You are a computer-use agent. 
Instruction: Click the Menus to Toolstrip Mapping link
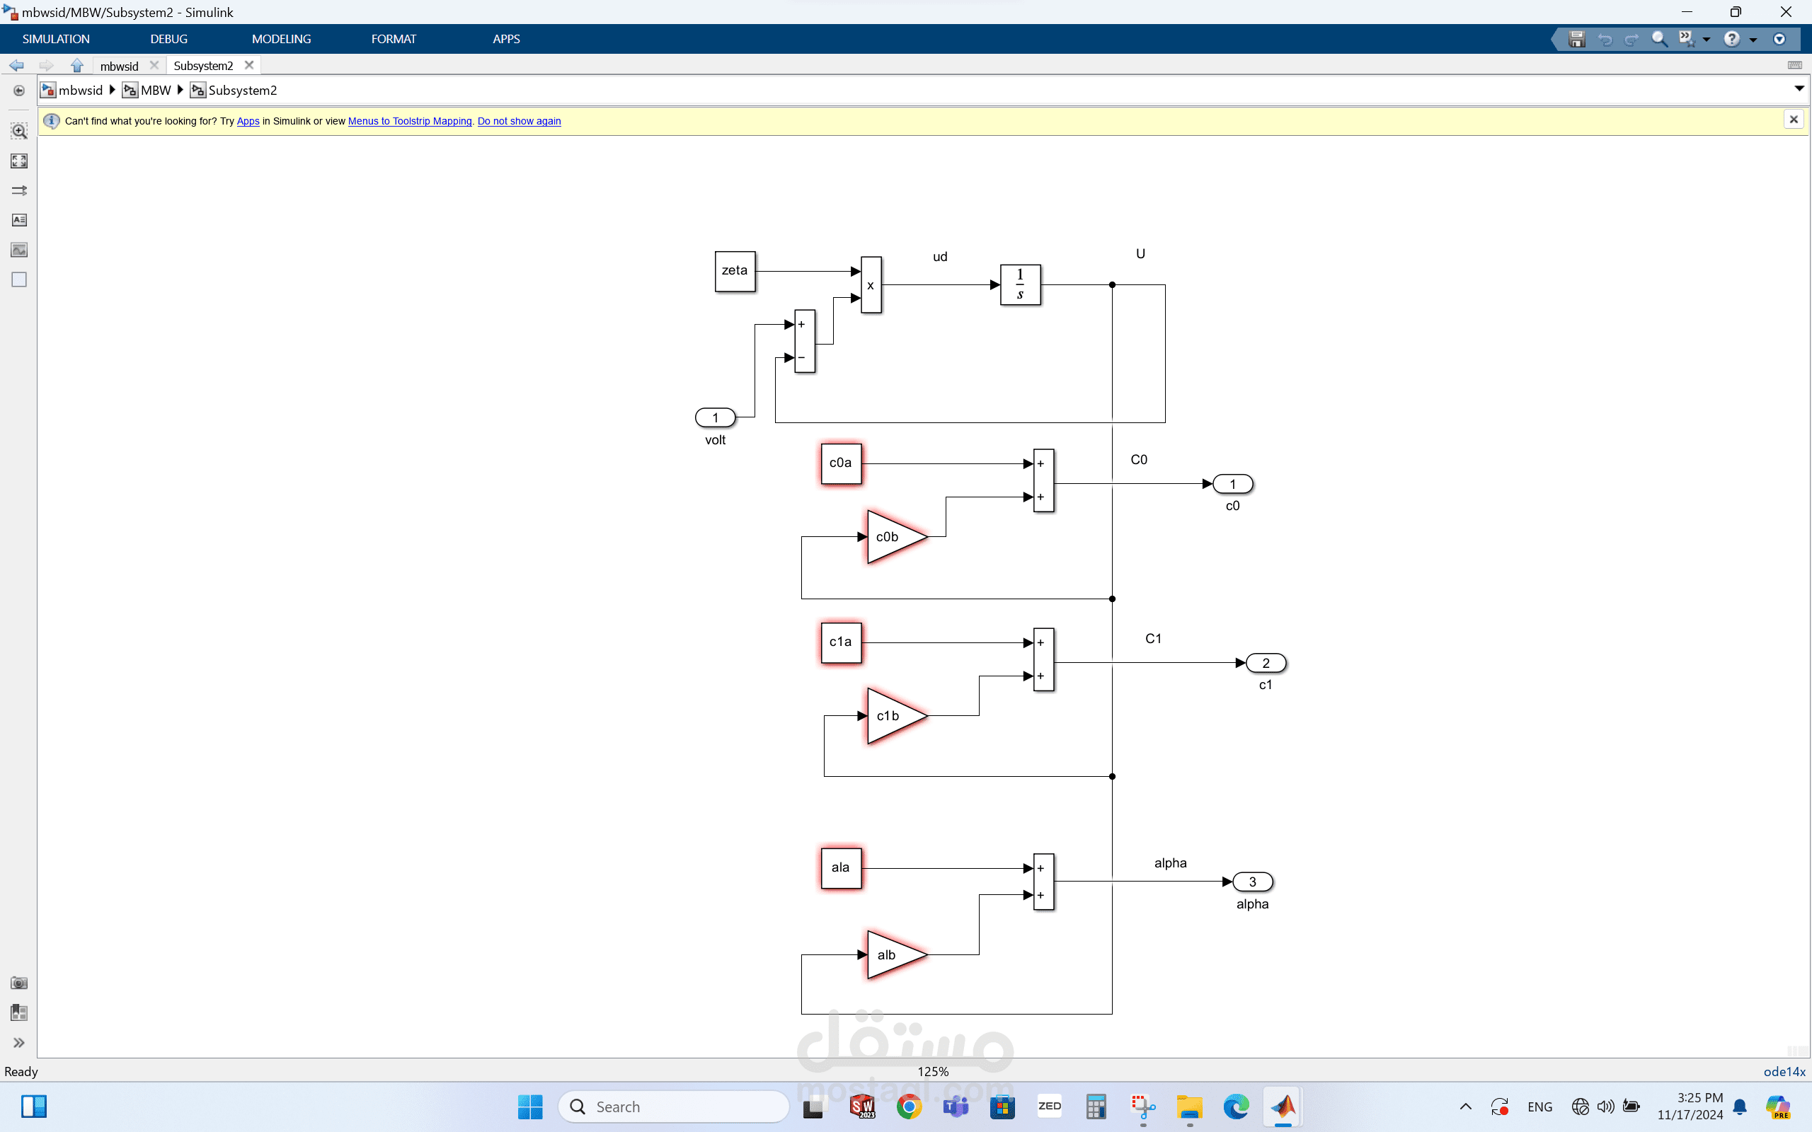point(410,121)
